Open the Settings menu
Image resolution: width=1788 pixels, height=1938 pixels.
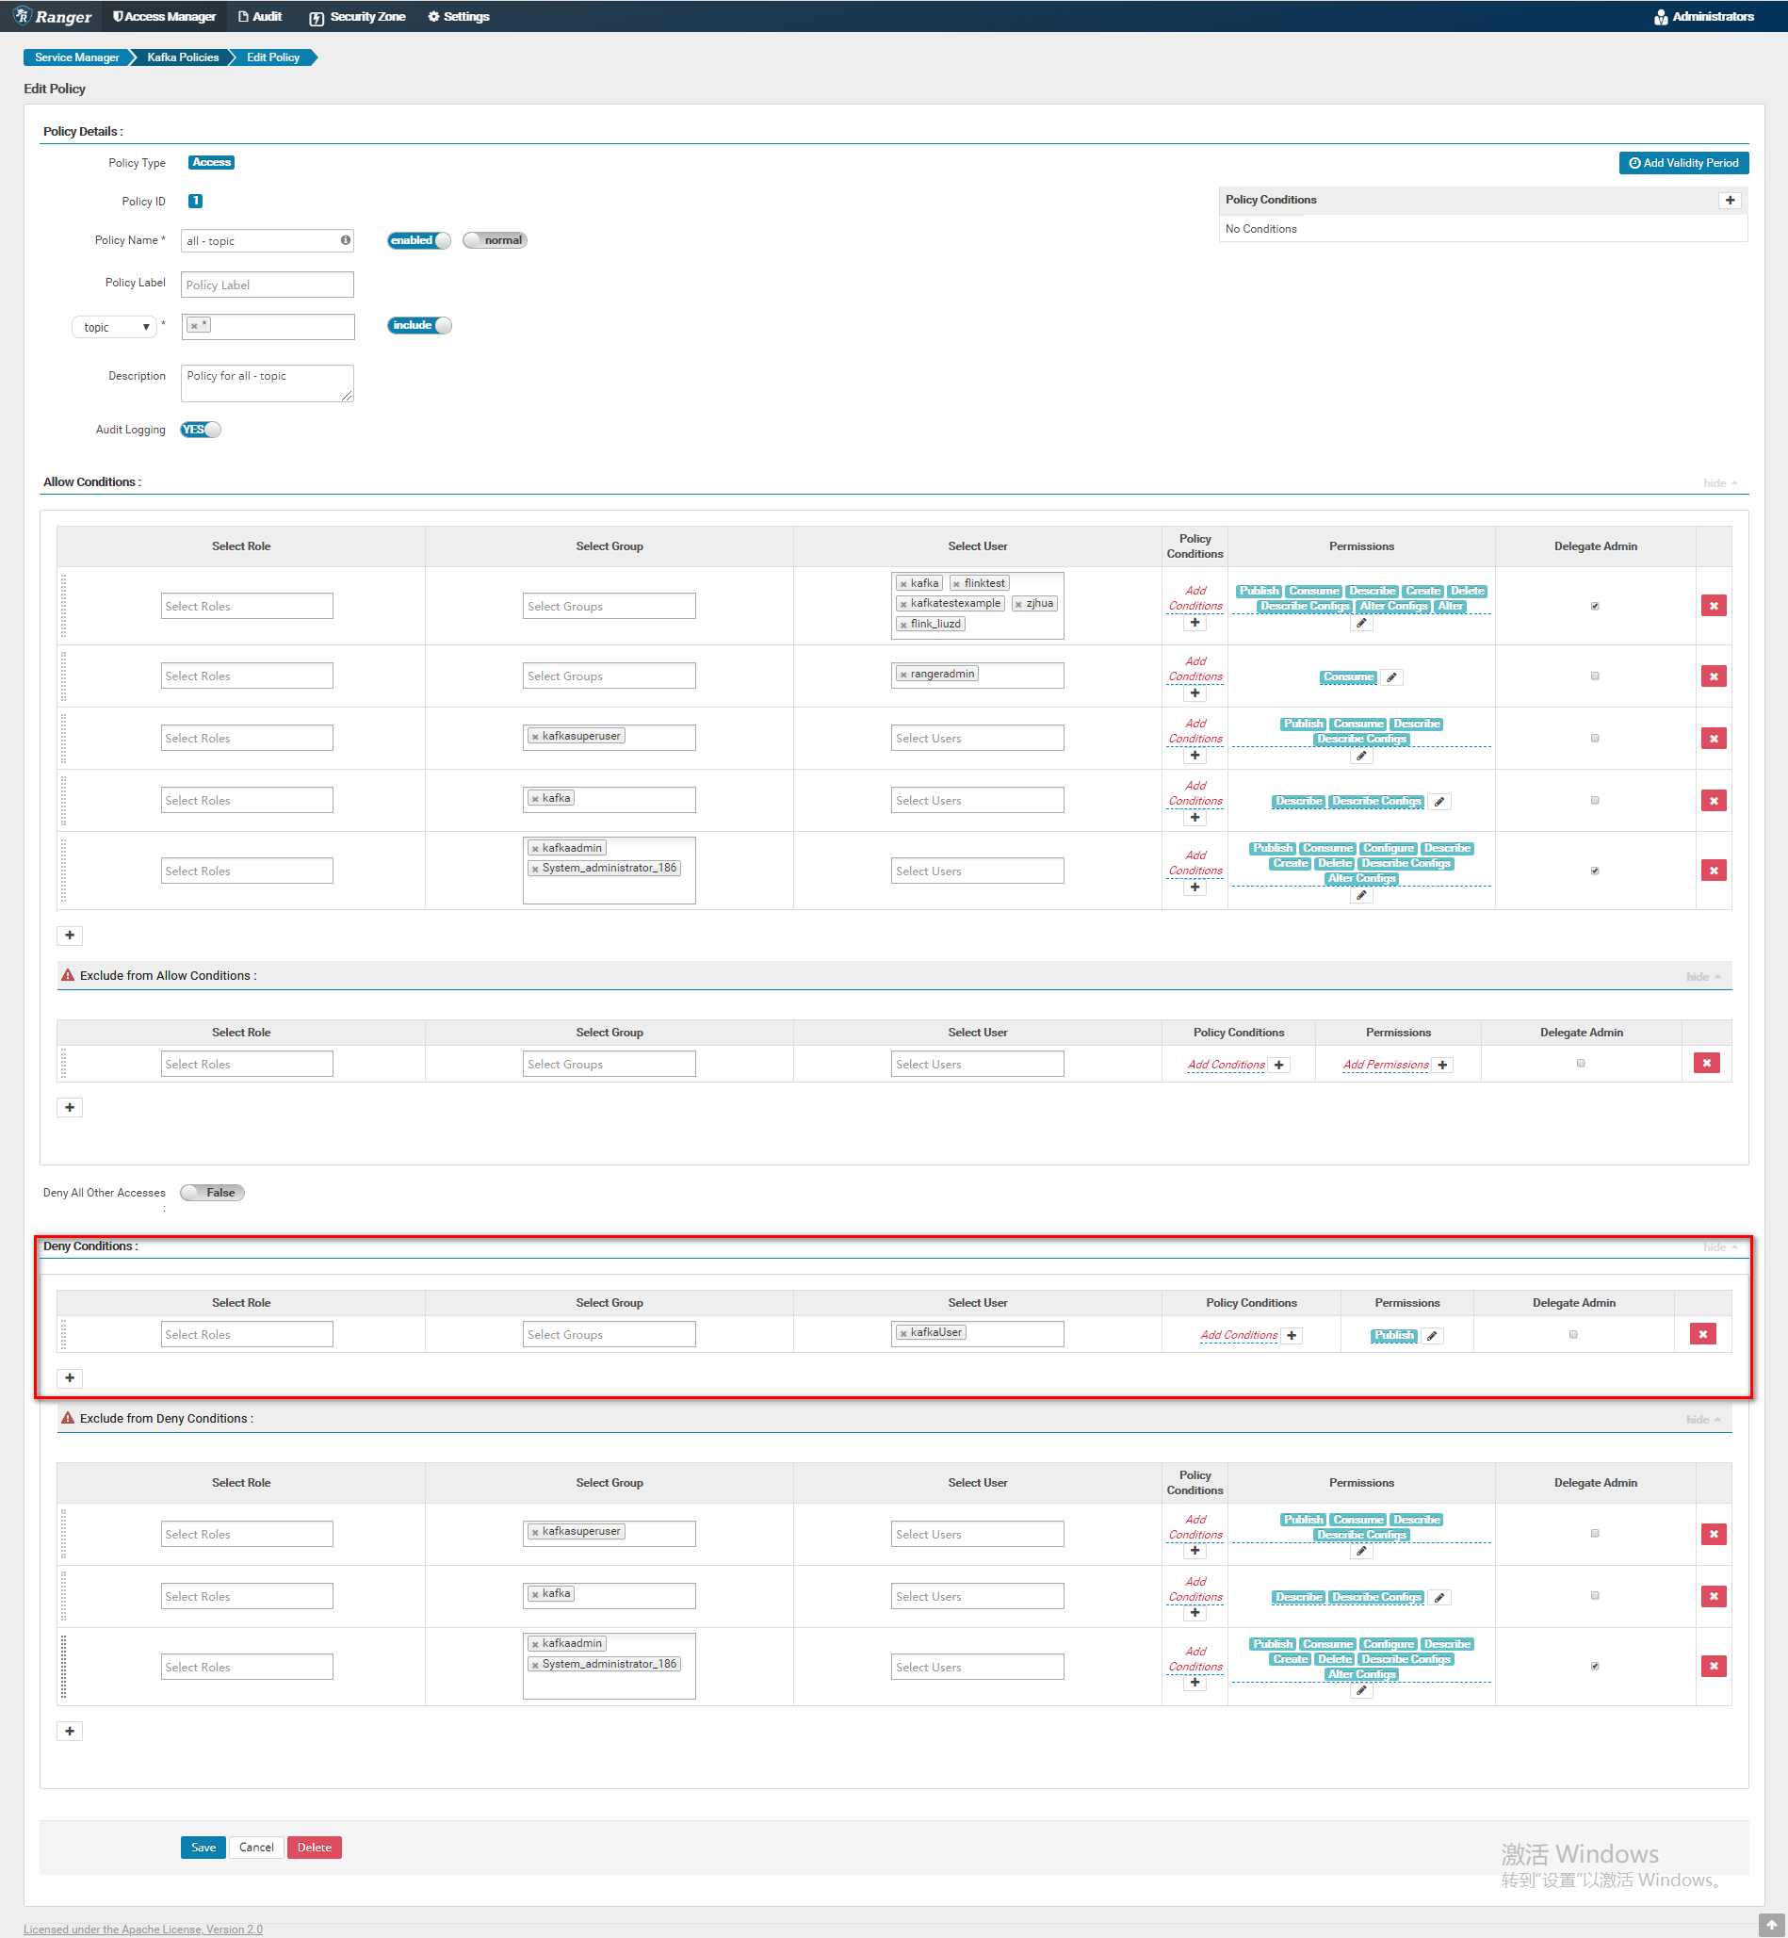pyautogui.click(x=459, y=16)
